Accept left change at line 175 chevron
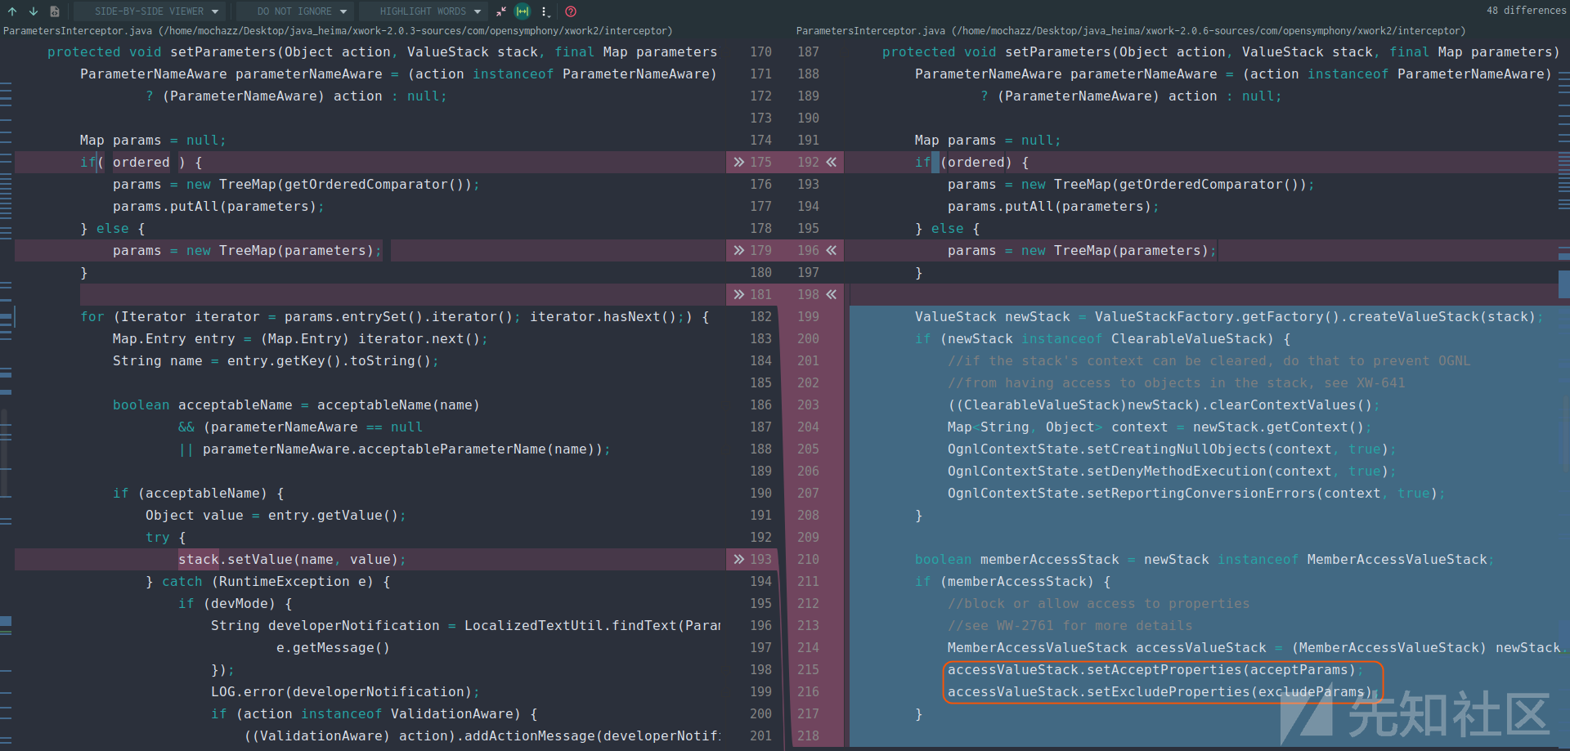The width and height of the screenshot is (1570, 751). point(739,162)
